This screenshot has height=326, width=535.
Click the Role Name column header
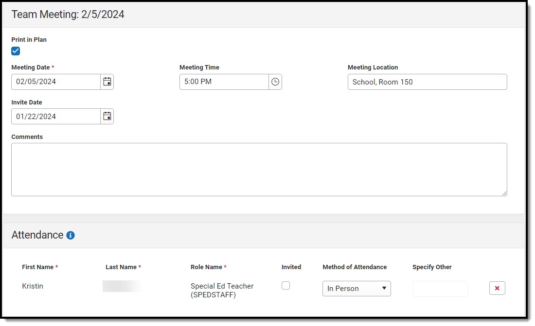(x=206, y=267)
